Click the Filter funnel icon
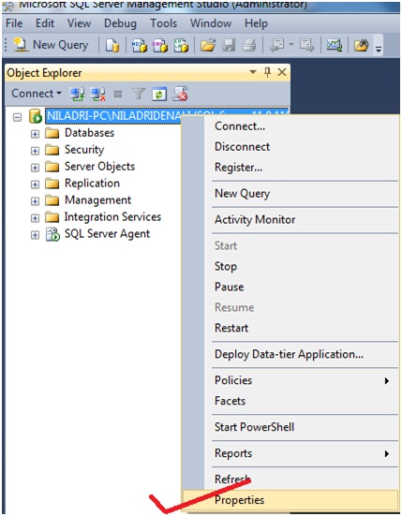 139,95
